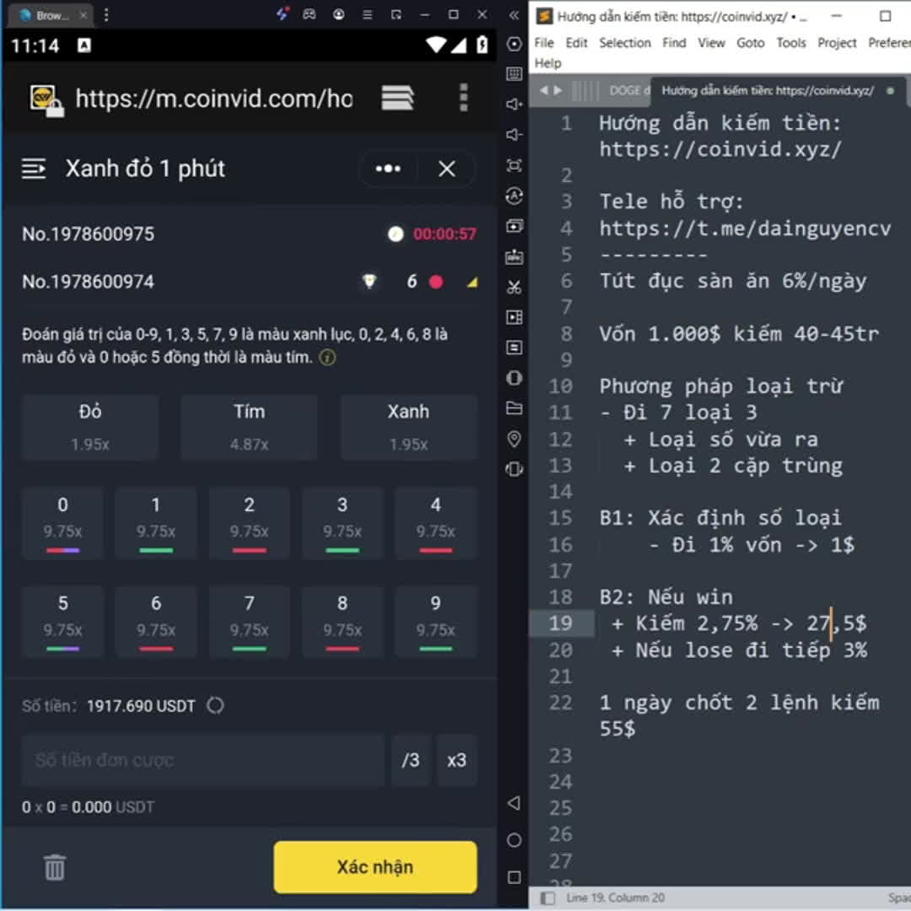Click the info icon after the rules text
911x911 pixels.
[327, 358]
